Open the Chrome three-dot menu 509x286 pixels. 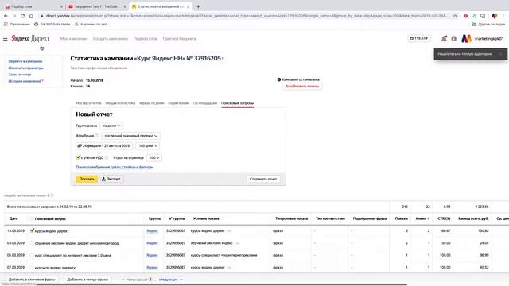coord(503,16)
